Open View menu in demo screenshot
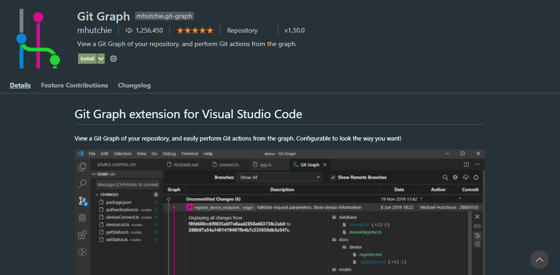The height and width of the screenshot is (275, 560). coord(141,154)
